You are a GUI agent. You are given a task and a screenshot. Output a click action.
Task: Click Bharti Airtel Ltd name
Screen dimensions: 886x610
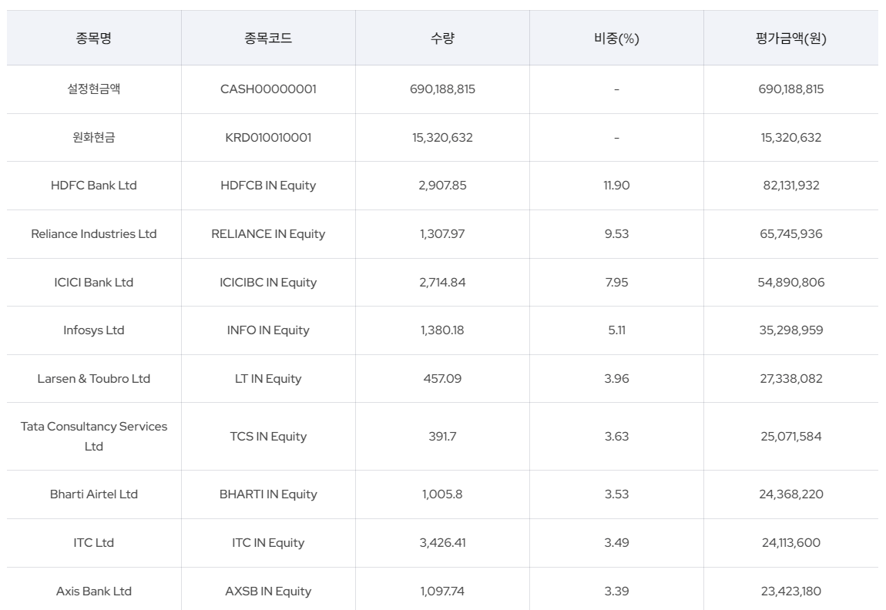pyautogui.click(x=94, y=494)
